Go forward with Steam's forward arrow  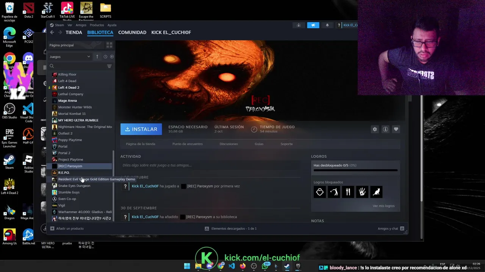click(x=60, y=32)
